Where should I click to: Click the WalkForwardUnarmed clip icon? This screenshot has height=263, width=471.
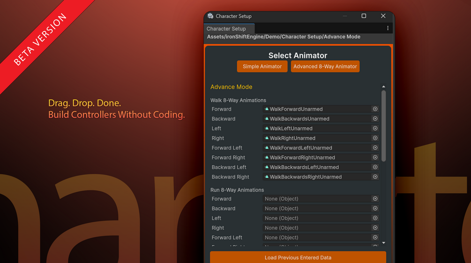pos(267,109)
